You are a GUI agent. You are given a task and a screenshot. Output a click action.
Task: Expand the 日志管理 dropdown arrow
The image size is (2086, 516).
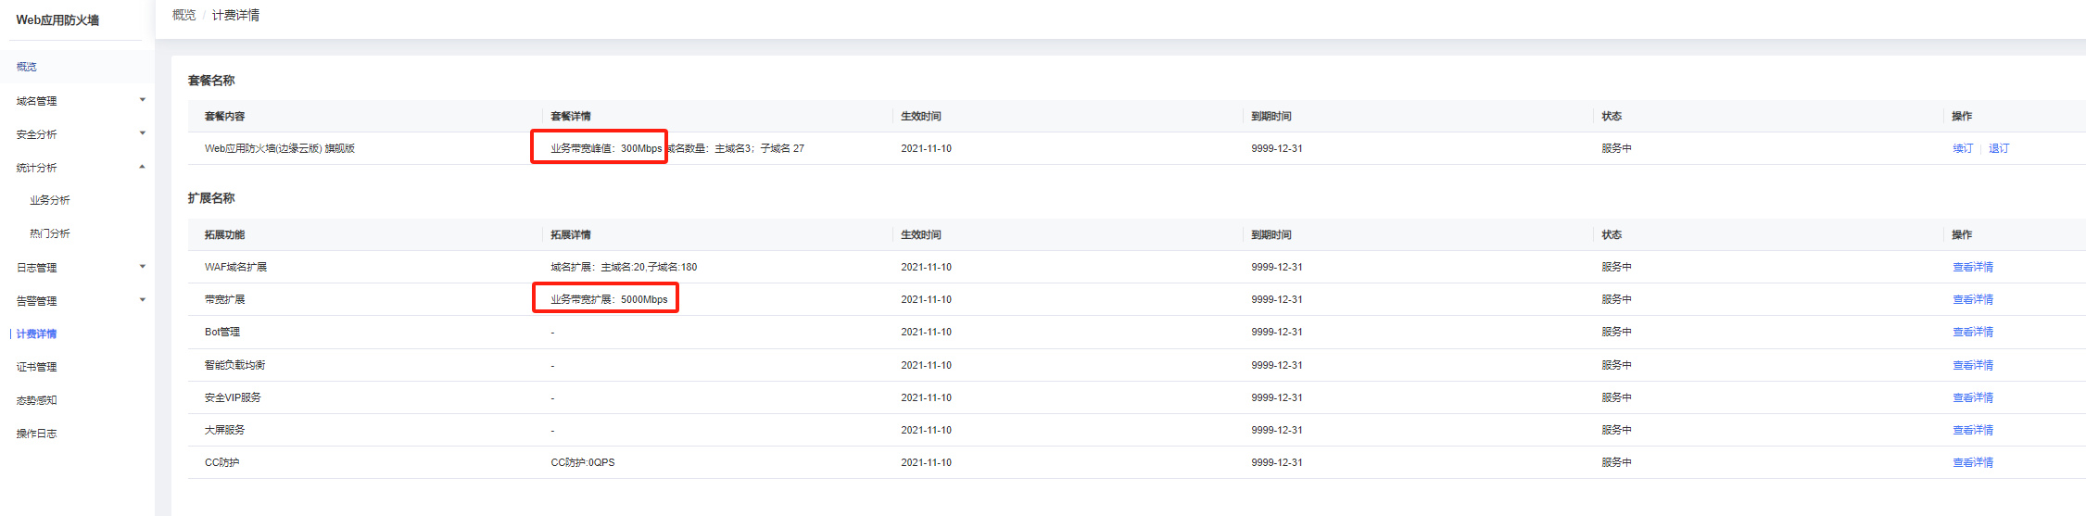(142, 267)
